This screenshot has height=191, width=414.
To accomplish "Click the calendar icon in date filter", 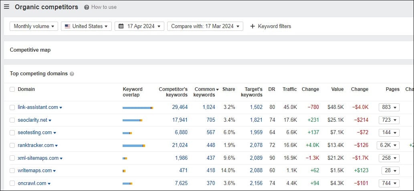I will point(121,26).
